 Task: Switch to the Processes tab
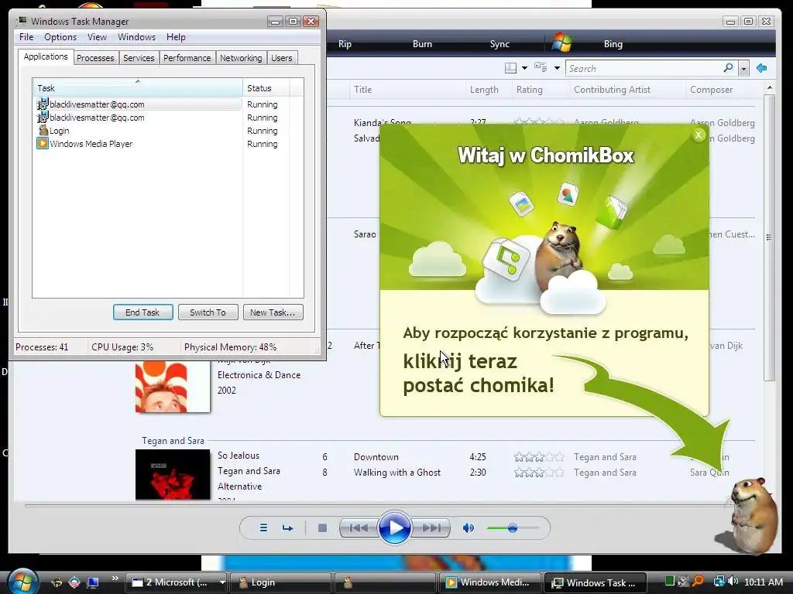(x=95, y=58)
